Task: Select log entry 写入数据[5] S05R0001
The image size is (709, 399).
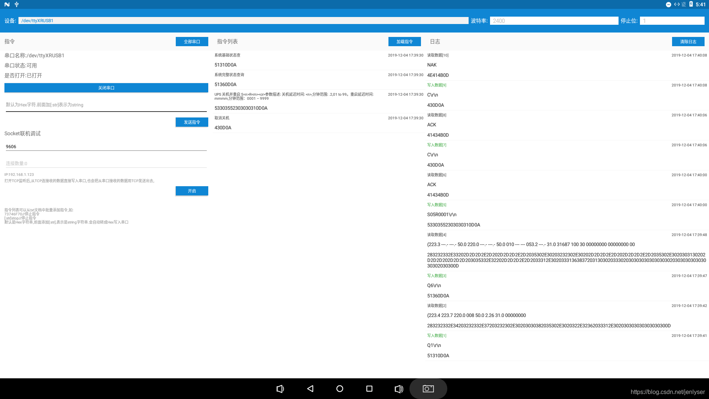Action: (567, 215)
